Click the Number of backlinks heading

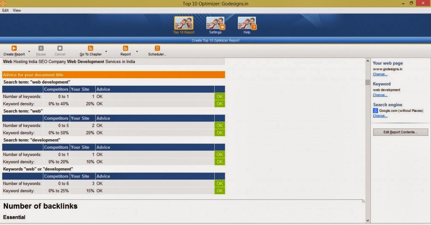tap(40, 206)
